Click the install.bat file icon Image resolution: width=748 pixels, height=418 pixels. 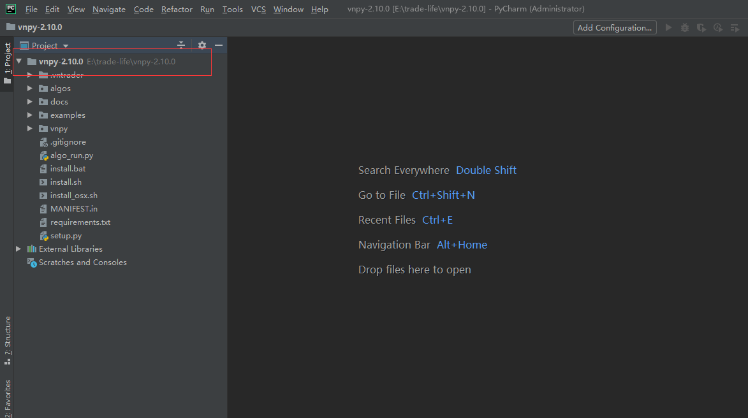tap(43, 169)
